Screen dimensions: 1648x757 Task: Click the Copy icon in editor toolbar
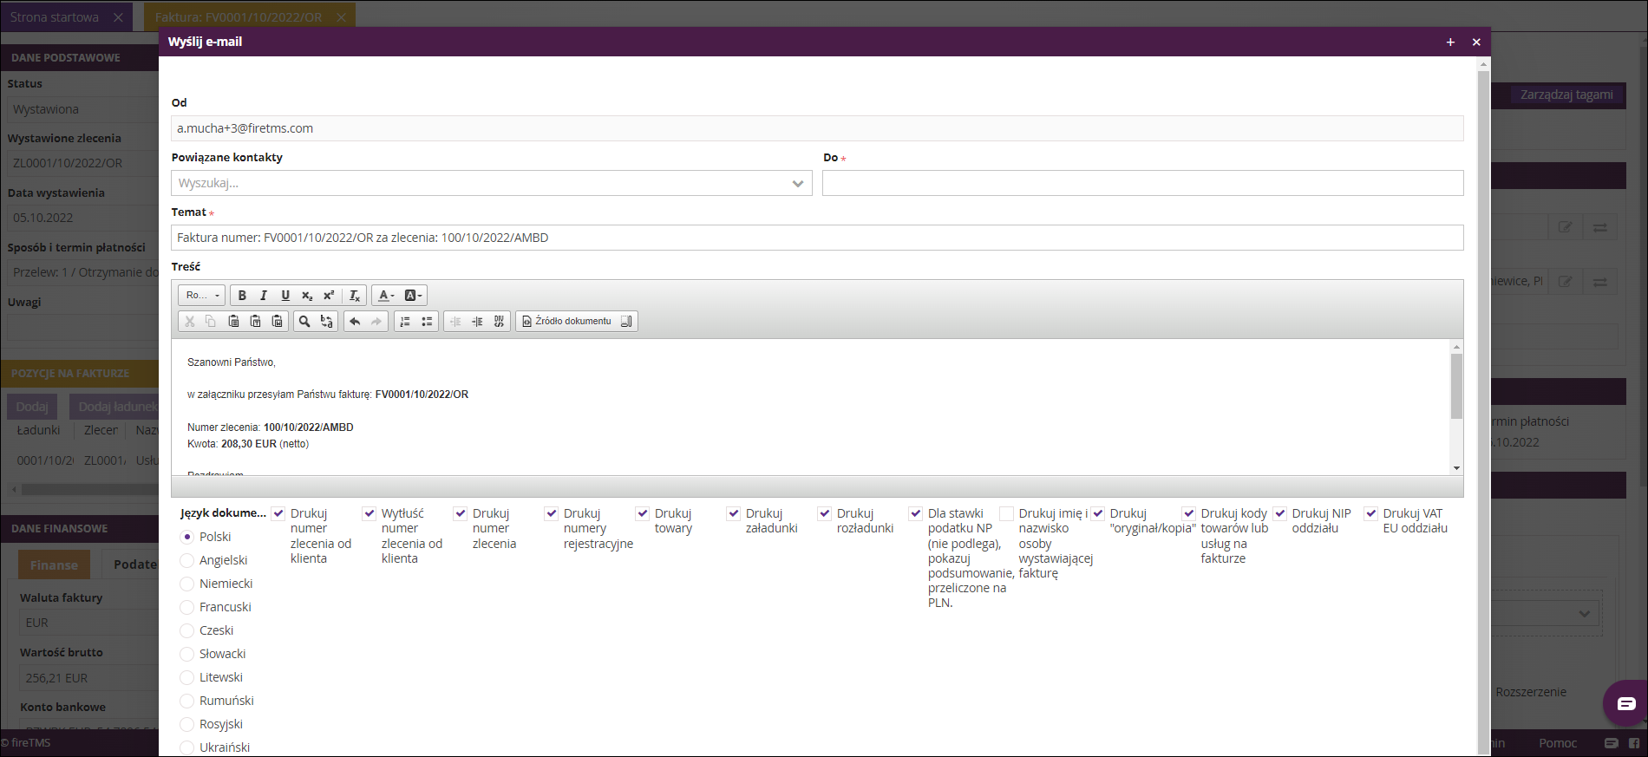click(211, 321)
